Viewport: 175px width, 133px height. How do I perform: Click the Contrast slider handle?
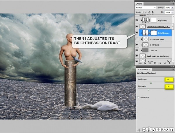point(148,90)
